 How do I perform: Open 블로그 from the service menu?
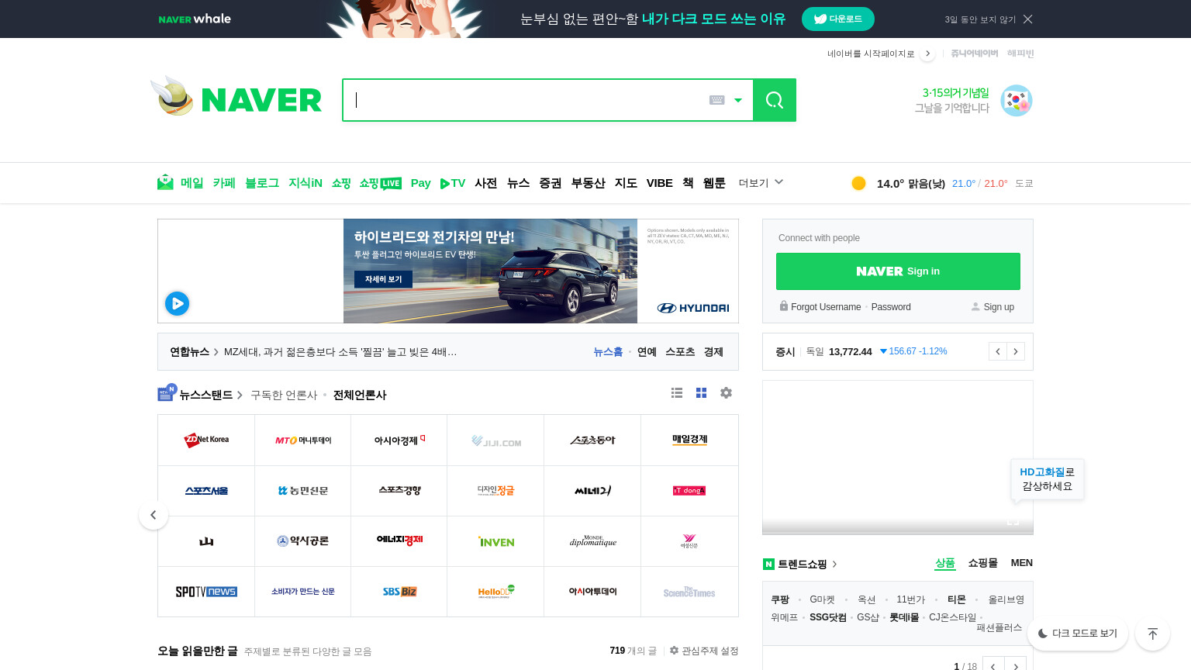262,183
